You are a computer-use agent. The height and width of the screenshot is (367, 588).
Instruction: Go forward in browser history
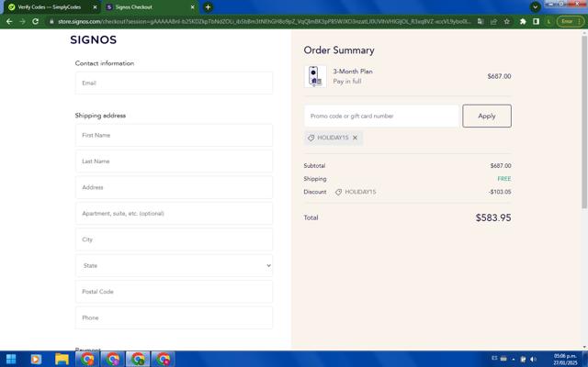(x=22, y=22)
